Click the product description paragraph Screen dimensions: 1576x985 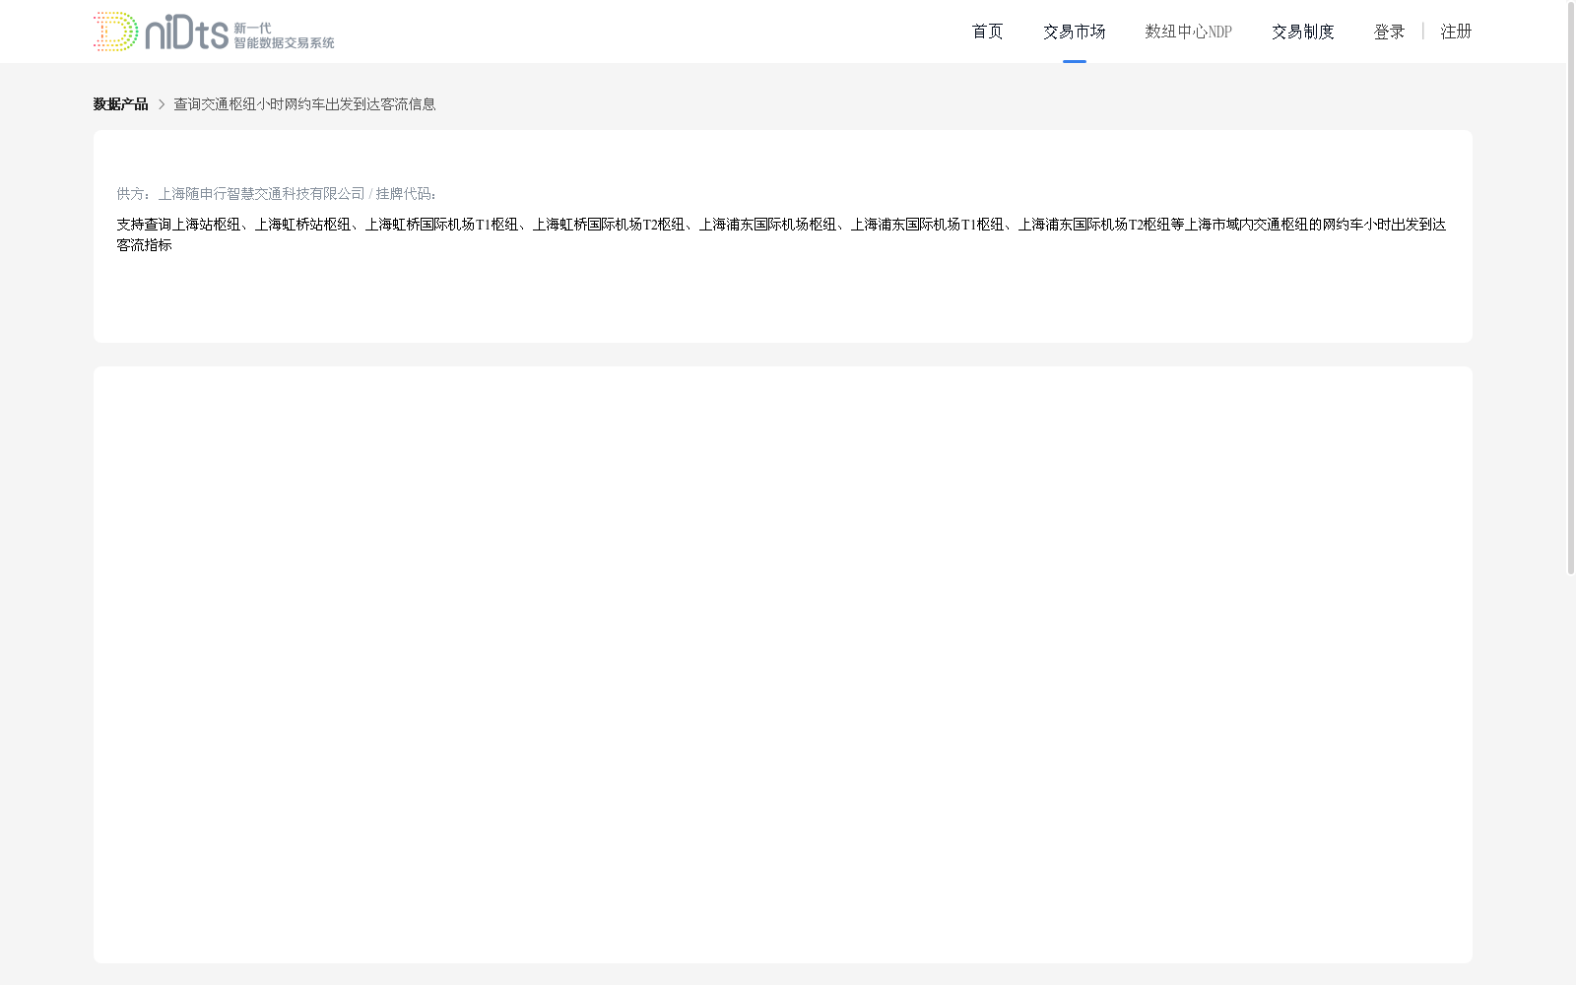coord(781,234)
